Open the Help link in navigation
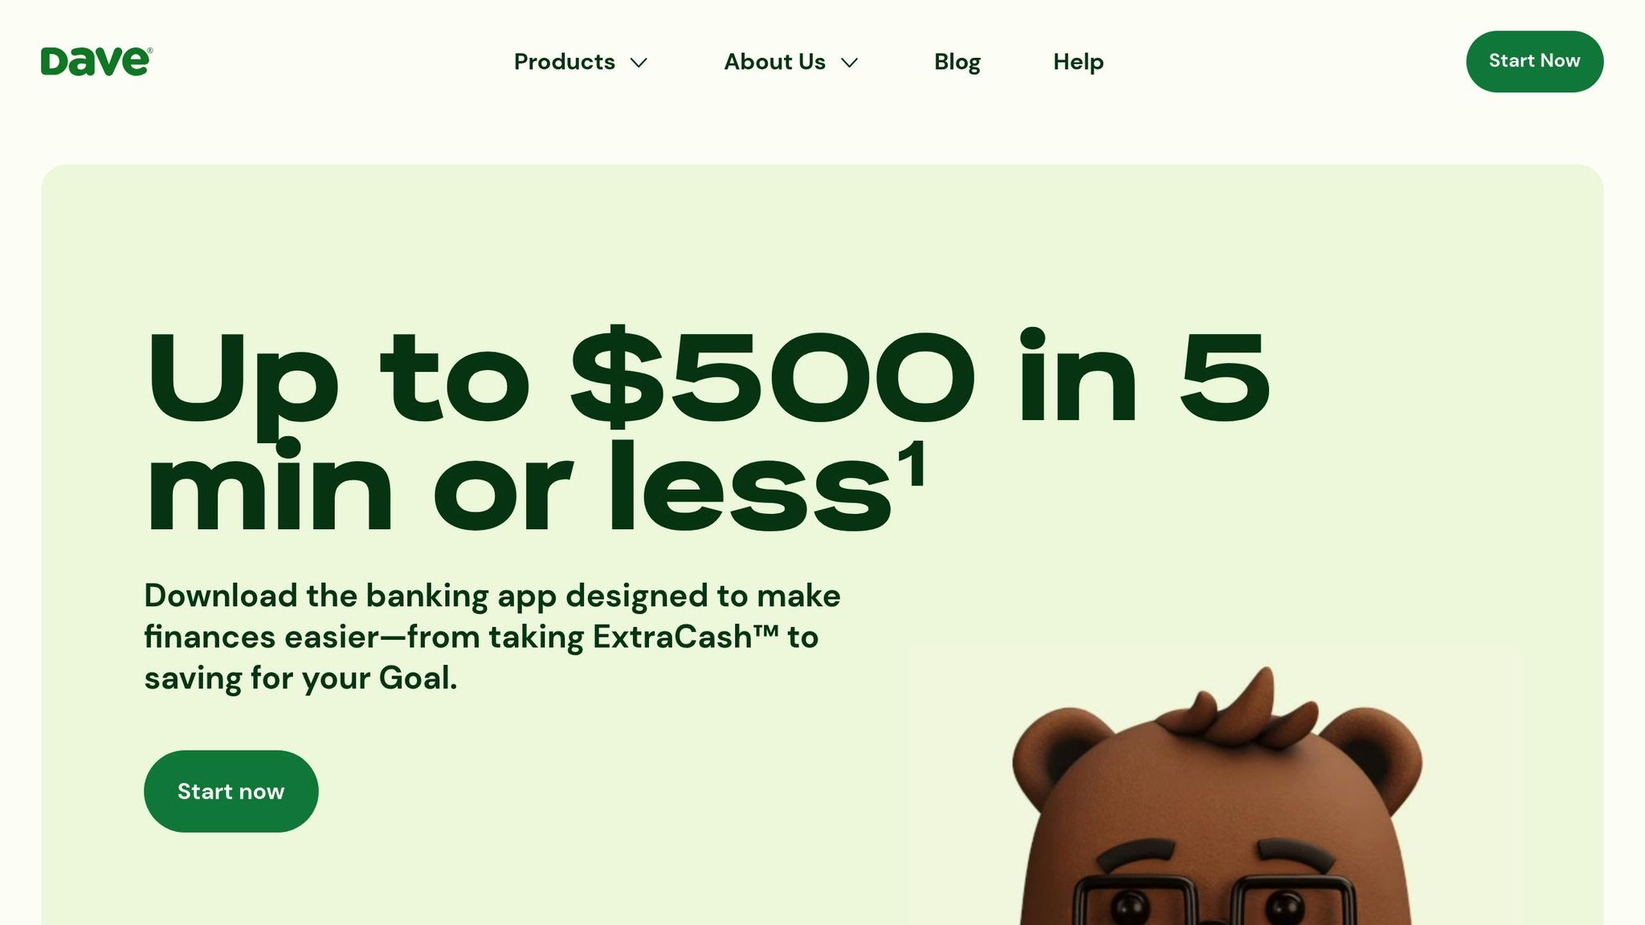 coord(1078,62)
